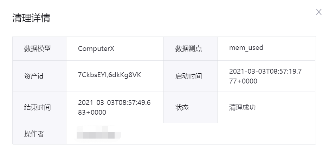Screen dimensions: 329x154
Task: Select the mem_used measurement value
Action: [x=246, y=48]
